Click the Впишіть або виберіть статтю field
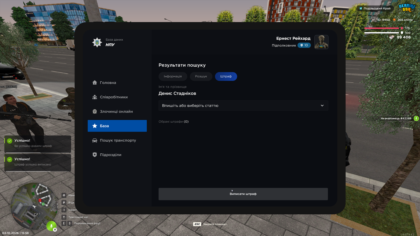Image resolution: width=420 pixels, height=236 pixels. click(x=243, y=106)
